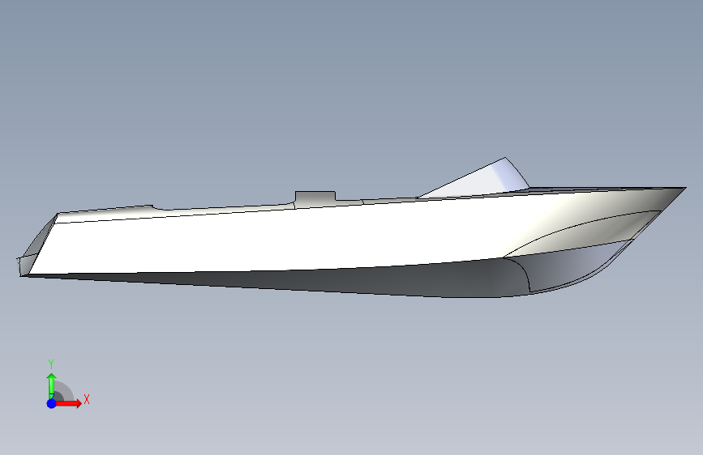Click the red X axis arrow on triad
This screenshot has height=455, width=703.
pyautogui.click(x=70, y=403)
